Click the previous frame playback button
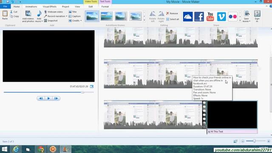Screen dimensions: 272x153 pos(41,98)
